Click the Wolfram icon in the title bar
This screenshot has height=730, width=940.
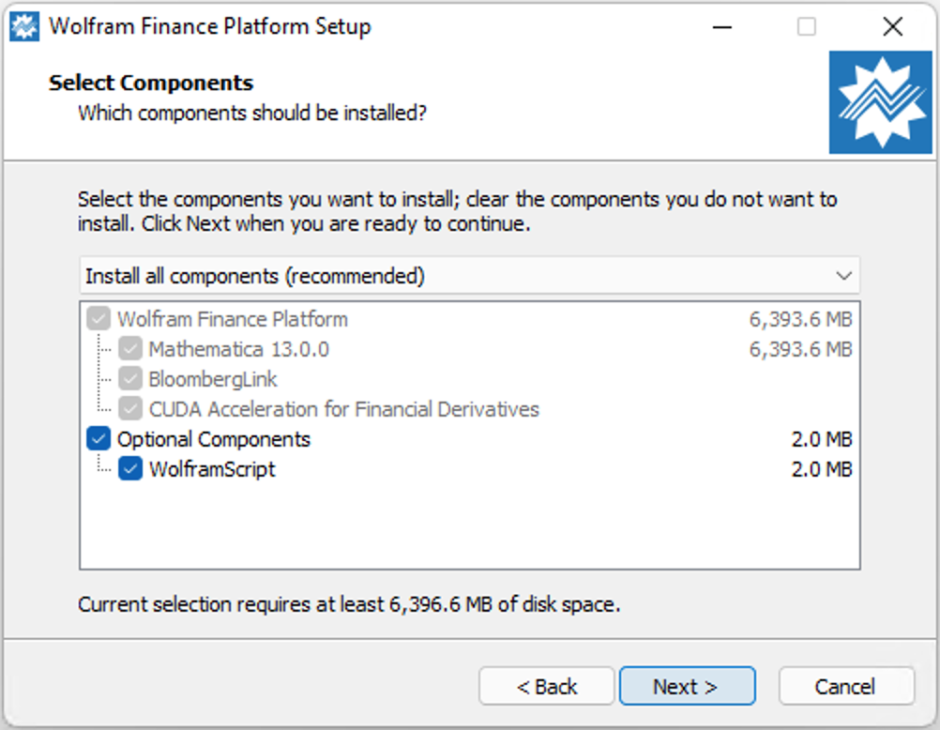(x=26, y=25)
